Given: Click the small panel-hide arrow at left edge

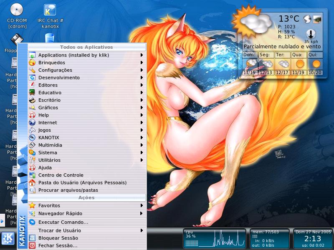Looking at the screenshot, I should pyautogui.click(x=2, y=221).
